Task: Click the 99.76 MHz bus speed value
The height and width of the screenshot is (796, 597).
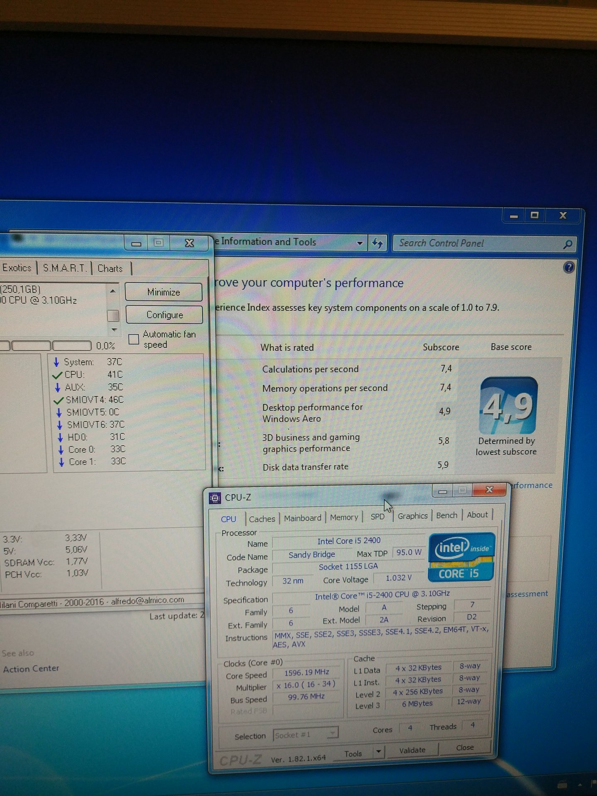Action: click(x=306, y=696)
